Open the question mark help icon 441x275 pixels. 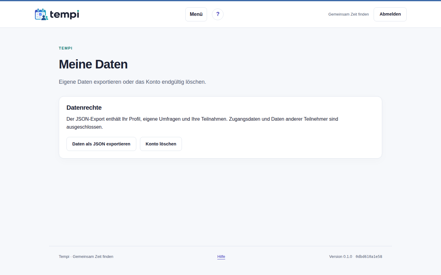click(218, 14)
